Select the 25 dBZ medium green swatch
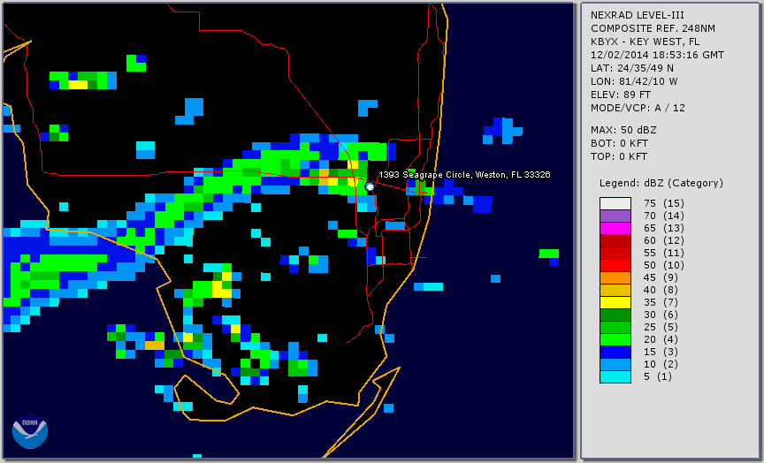Image resolution: width=764 pixels, height=463 pixels. tap(615, 327)
